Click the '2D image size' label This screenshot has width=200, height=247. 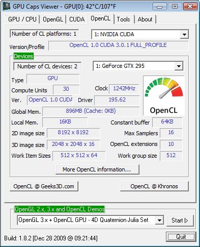(x=28, y=133)
